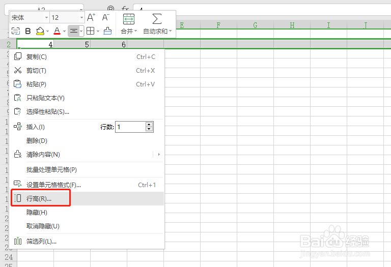The height and width of the screenshot is (267, 391).
Task: Click the paste text only icon
Action: click(17, 98)
